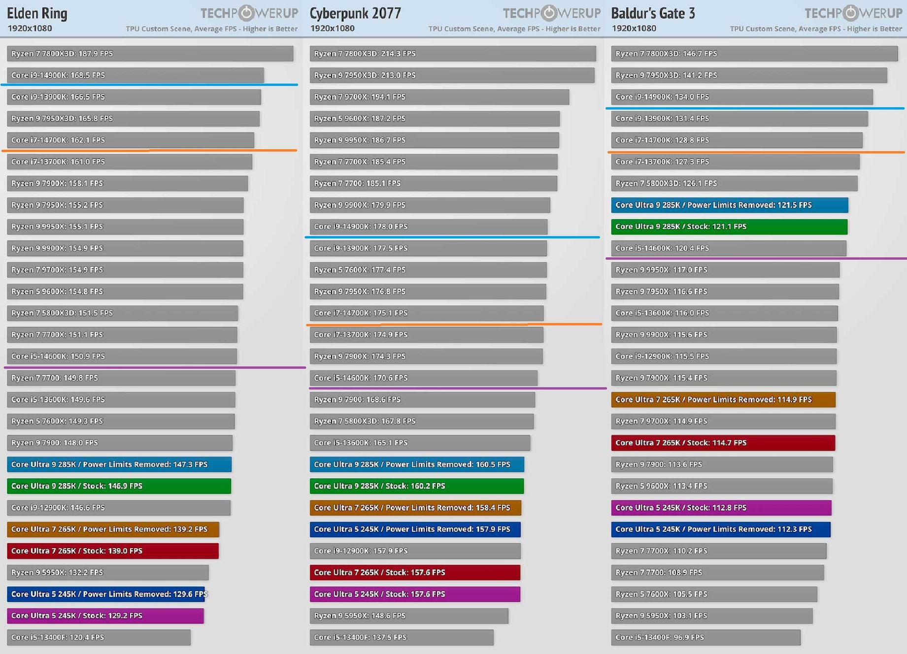Click the TechPowerUp power icon above Elden Ring chart

coord(246,13)
